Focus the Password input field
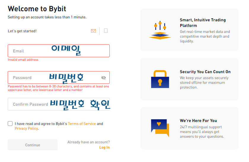This screenshot has width=249, height=162. [x=59, y=77]
